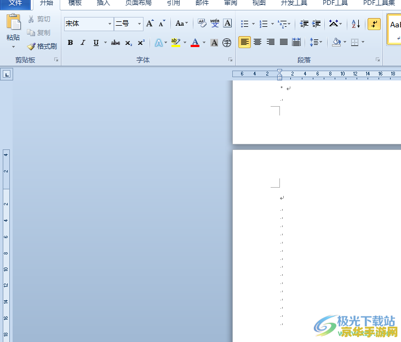
Task: Toggle show paragraph marks button
Action: pyautogui.click(x=374, y=24)
